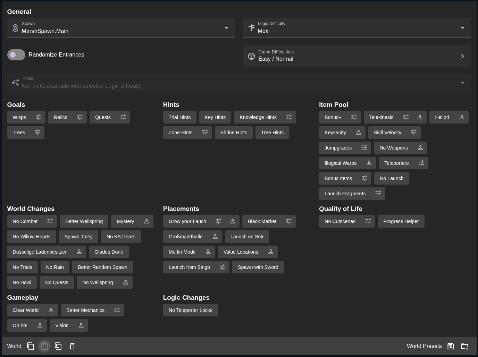Toggle the Key Hints chip
Screen dimensions: 478x357
coord(215,117)
